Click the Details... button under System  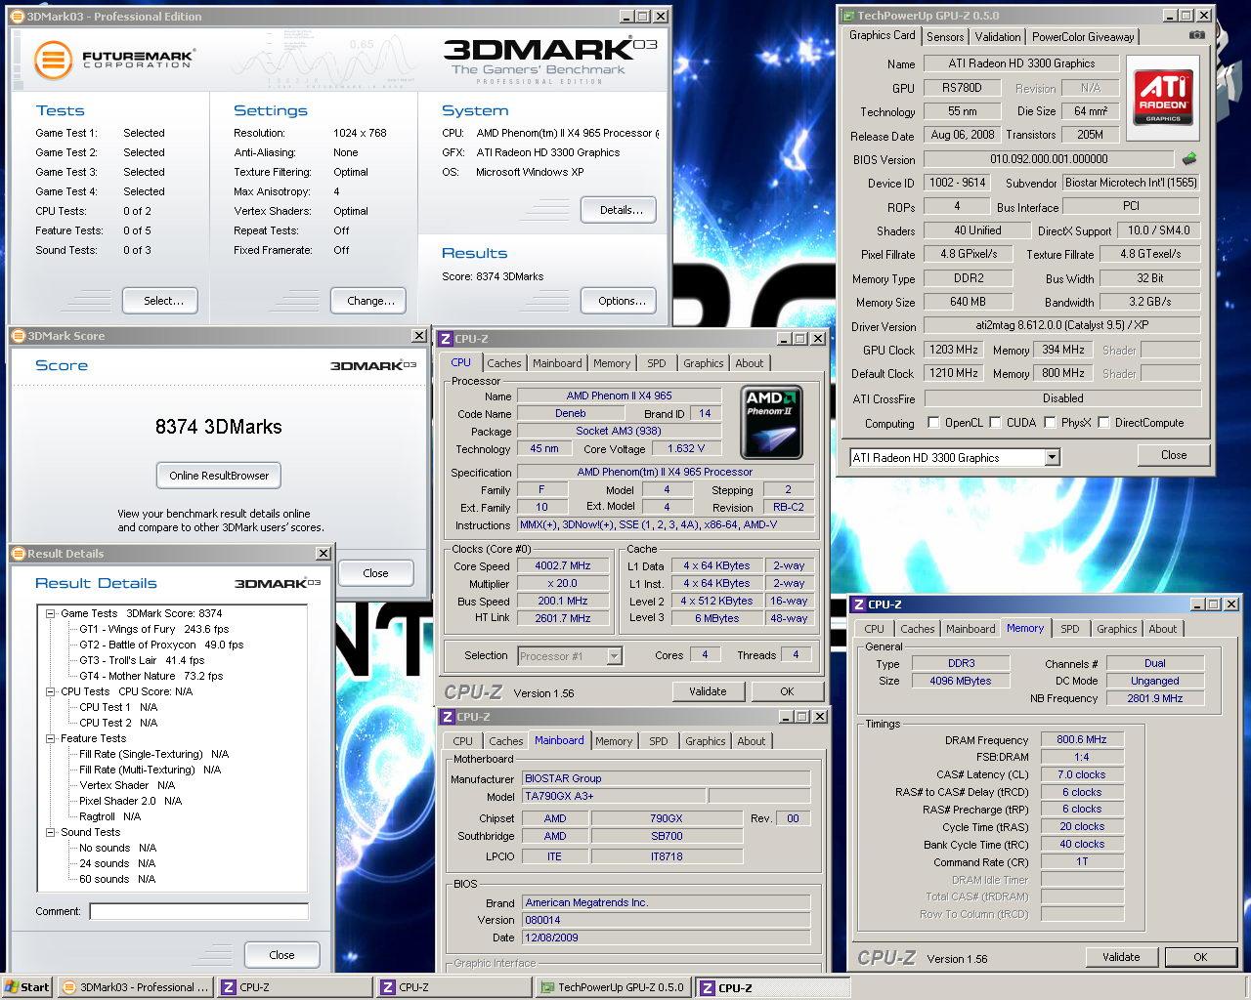click(x=619, y=210)
